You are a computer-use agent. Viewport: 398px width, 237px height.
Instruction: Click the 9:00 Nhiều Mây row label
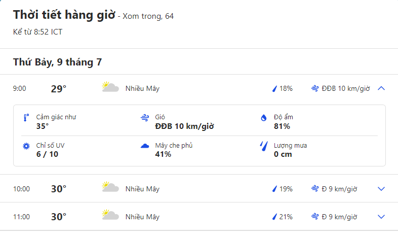(x=142, y=89)
